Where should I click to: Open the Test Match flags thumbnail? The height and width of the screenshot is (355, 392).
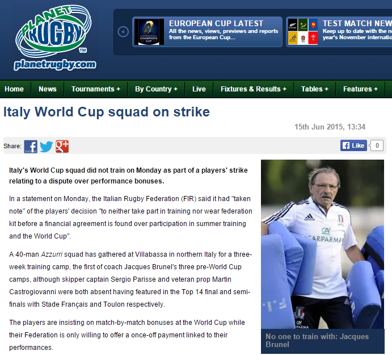pyautogui.click(x=303, y=32)
